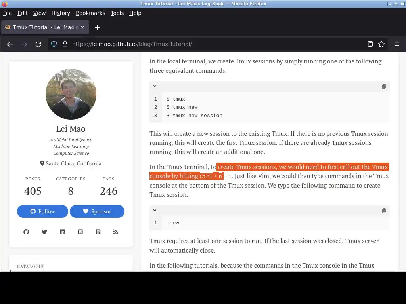Click the '$ tmux new-session' code line

pyautogui.click(x=194, y=116)
